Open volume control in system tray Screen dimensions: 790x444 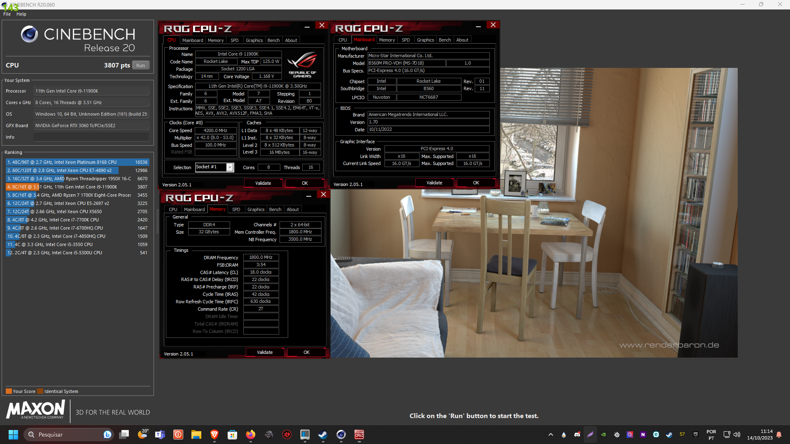(737, 435)
